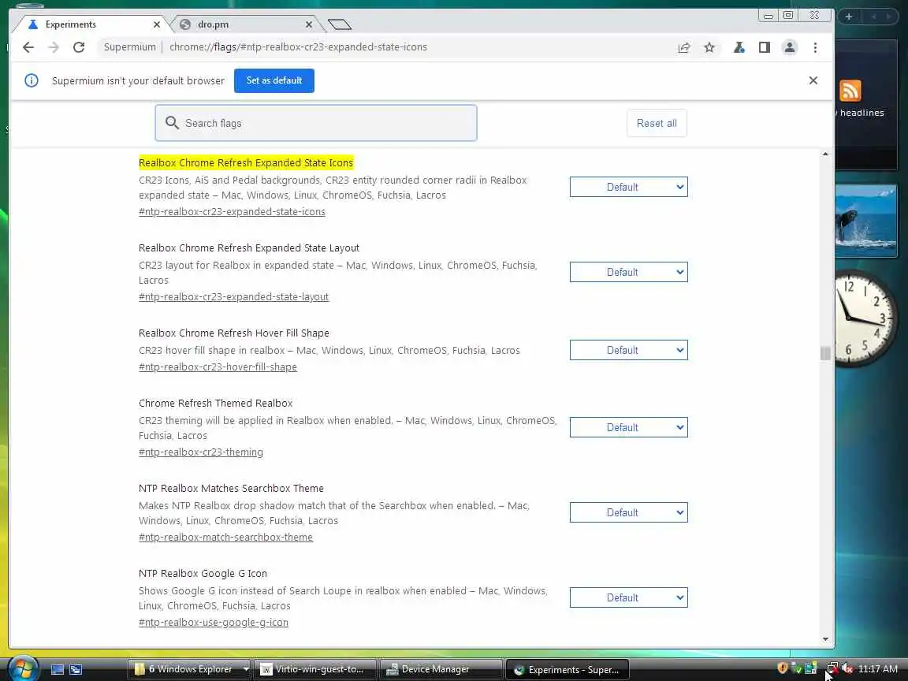Click Switch between windows quick launch icon
Image resolution: width=908 pixels, height=681 pixels.
coord(76,669)
